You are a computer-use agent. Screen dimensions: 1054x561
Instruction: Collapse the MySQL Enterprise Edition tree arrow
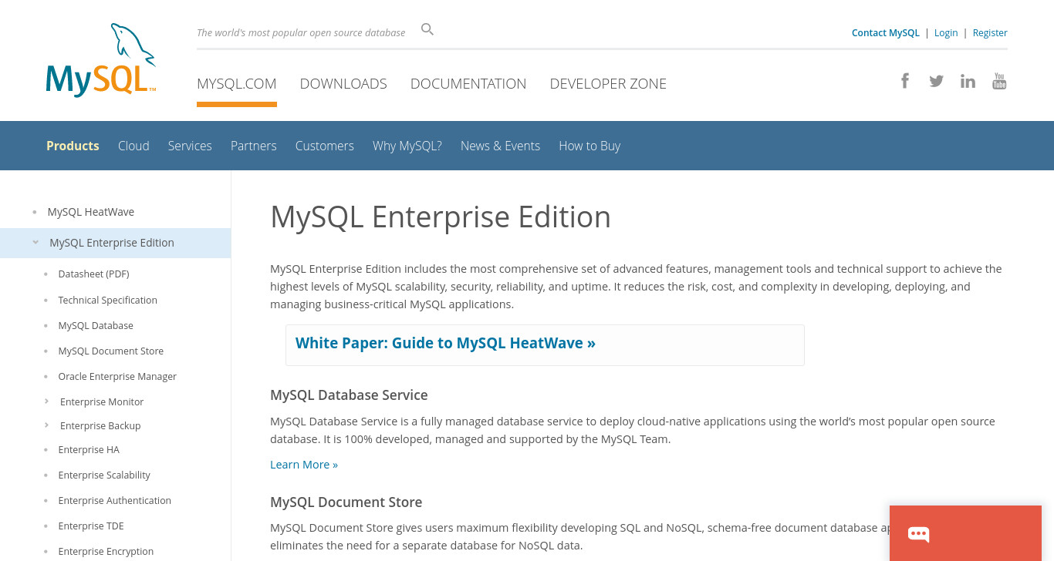[35, 242]
